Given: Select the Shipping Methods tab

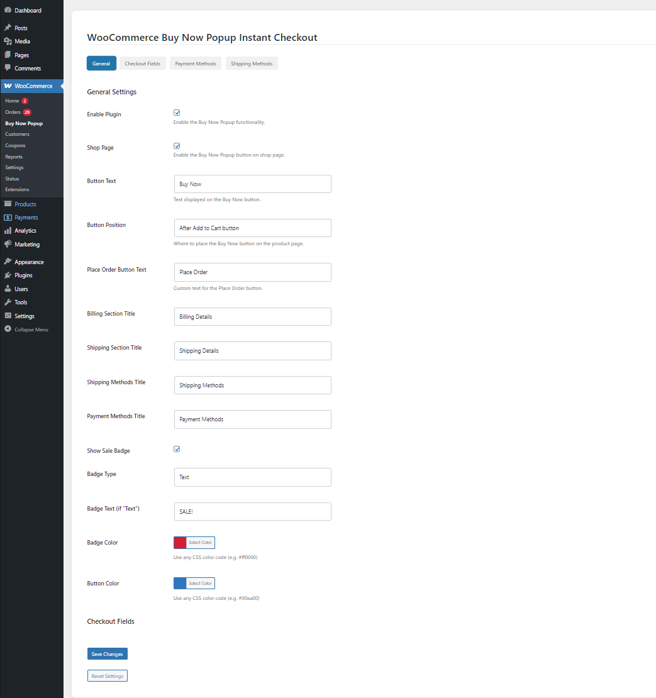Looking at the screenshot, I should pyautogui.click(x=252, y=64).
